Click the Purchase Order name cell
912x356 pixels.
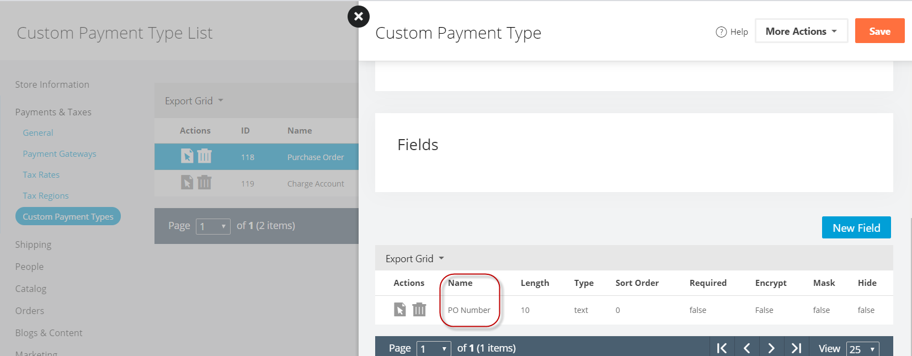(x=316, y=157)
